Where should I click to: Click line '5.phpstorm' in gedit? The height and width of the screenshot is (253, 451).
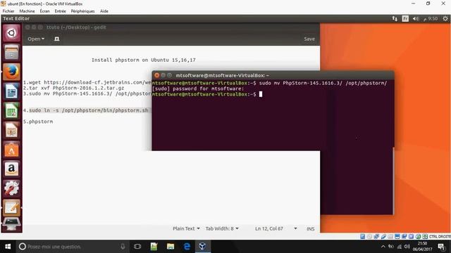point(38,122)
